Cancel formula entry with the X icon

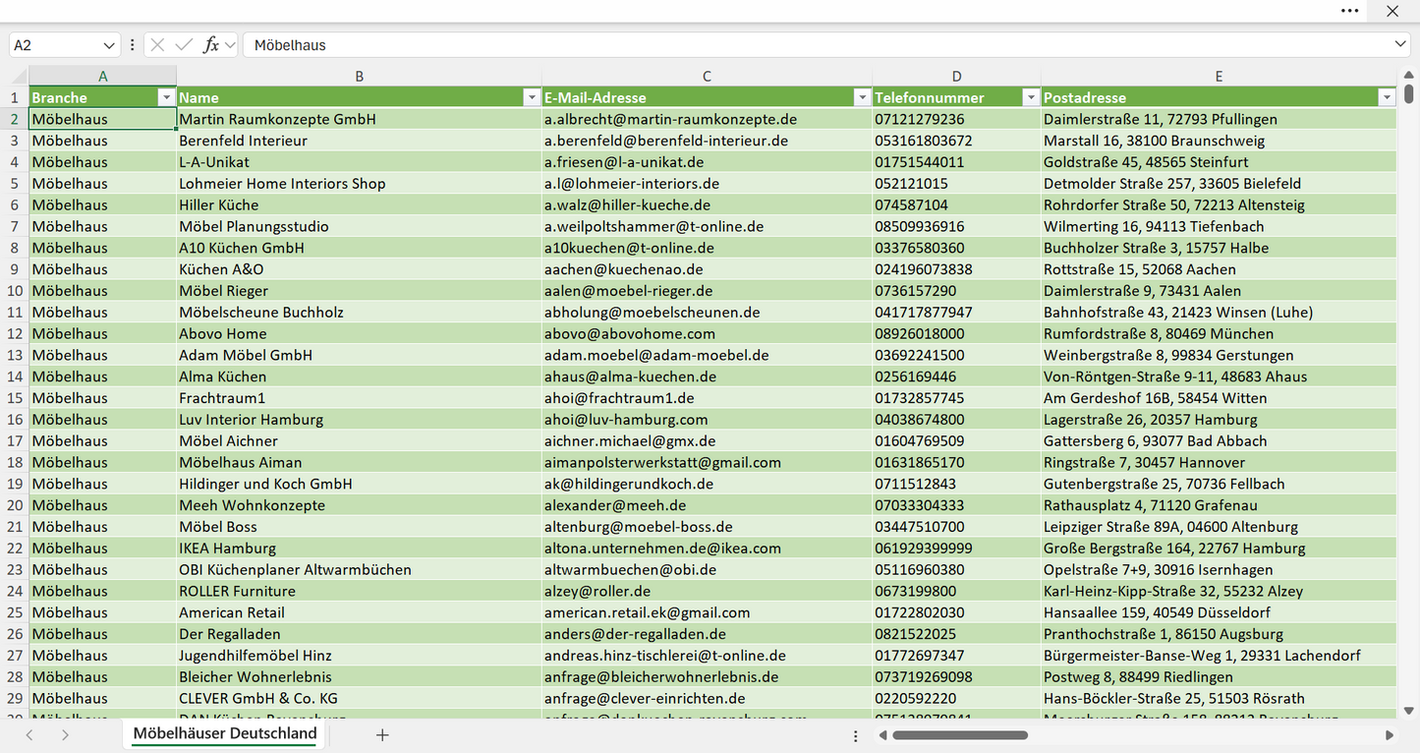157,45
